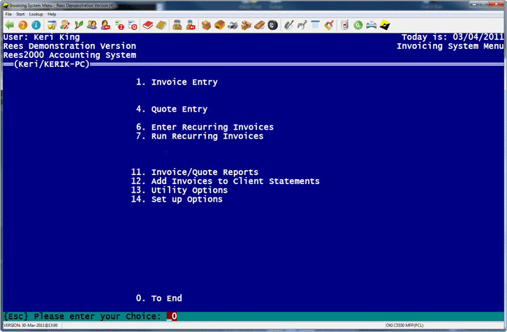The width and height of the screenshot is (507, 332).
Task: Click the shovel icon in toolbar
Action: [x=289, y=25]
